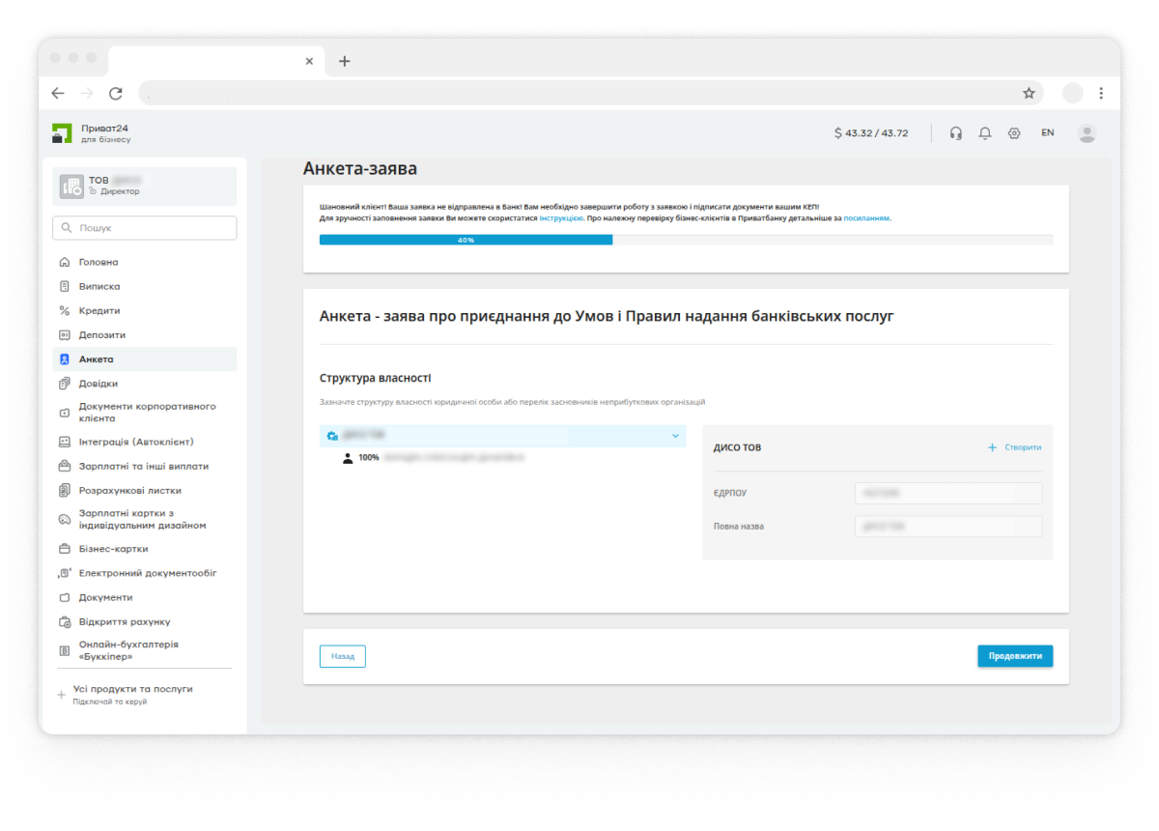The height and width of the screenshot is (831, 1159).
Task: Open a new browser tab
Action: point(345,61)
